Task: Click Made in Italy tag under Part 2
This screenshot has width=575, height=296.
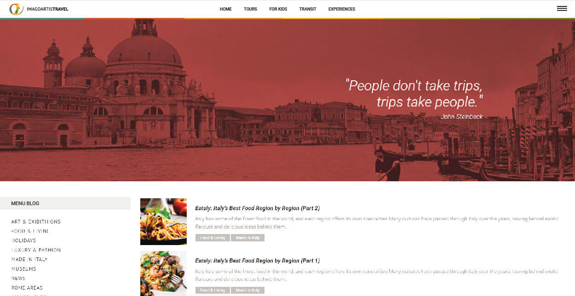Action: point(247,238)
